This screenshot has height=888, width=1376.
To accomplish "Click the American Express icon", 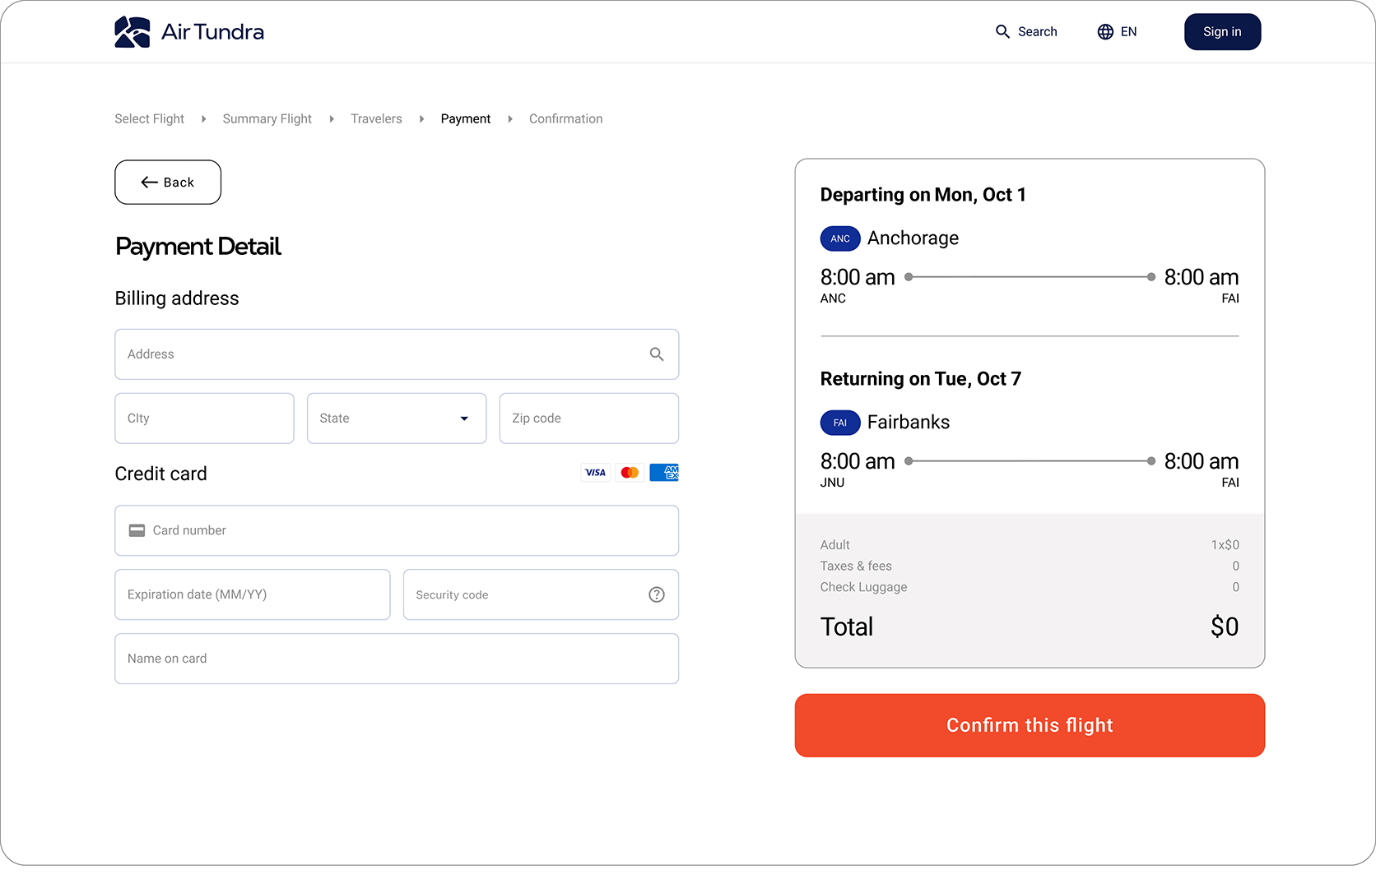I will [x=664, y=473].
